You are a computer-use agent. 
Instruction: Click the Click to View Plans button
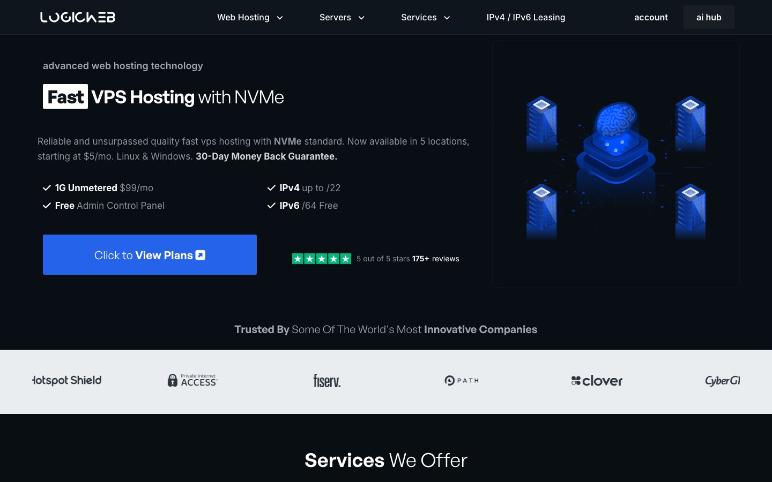pos(150,255)
